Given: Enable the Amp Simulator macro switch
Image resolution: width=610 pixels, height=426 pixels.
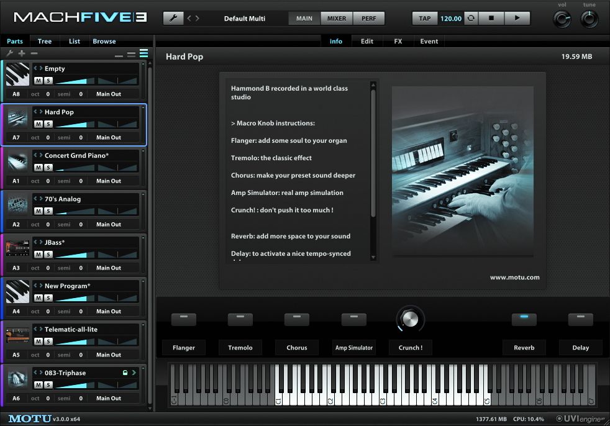Looking at the screenshot, I should [353, 319].
